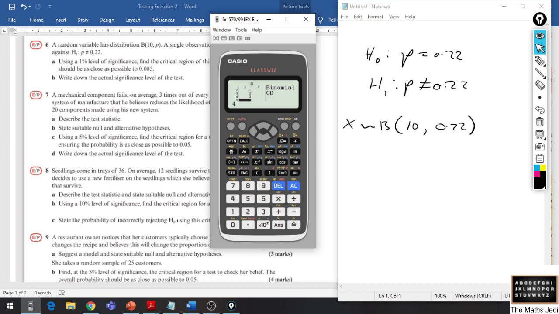Click the calculator ALPHA round key
Viewport: 559px width, 314px height.
(x=242, y=126)
